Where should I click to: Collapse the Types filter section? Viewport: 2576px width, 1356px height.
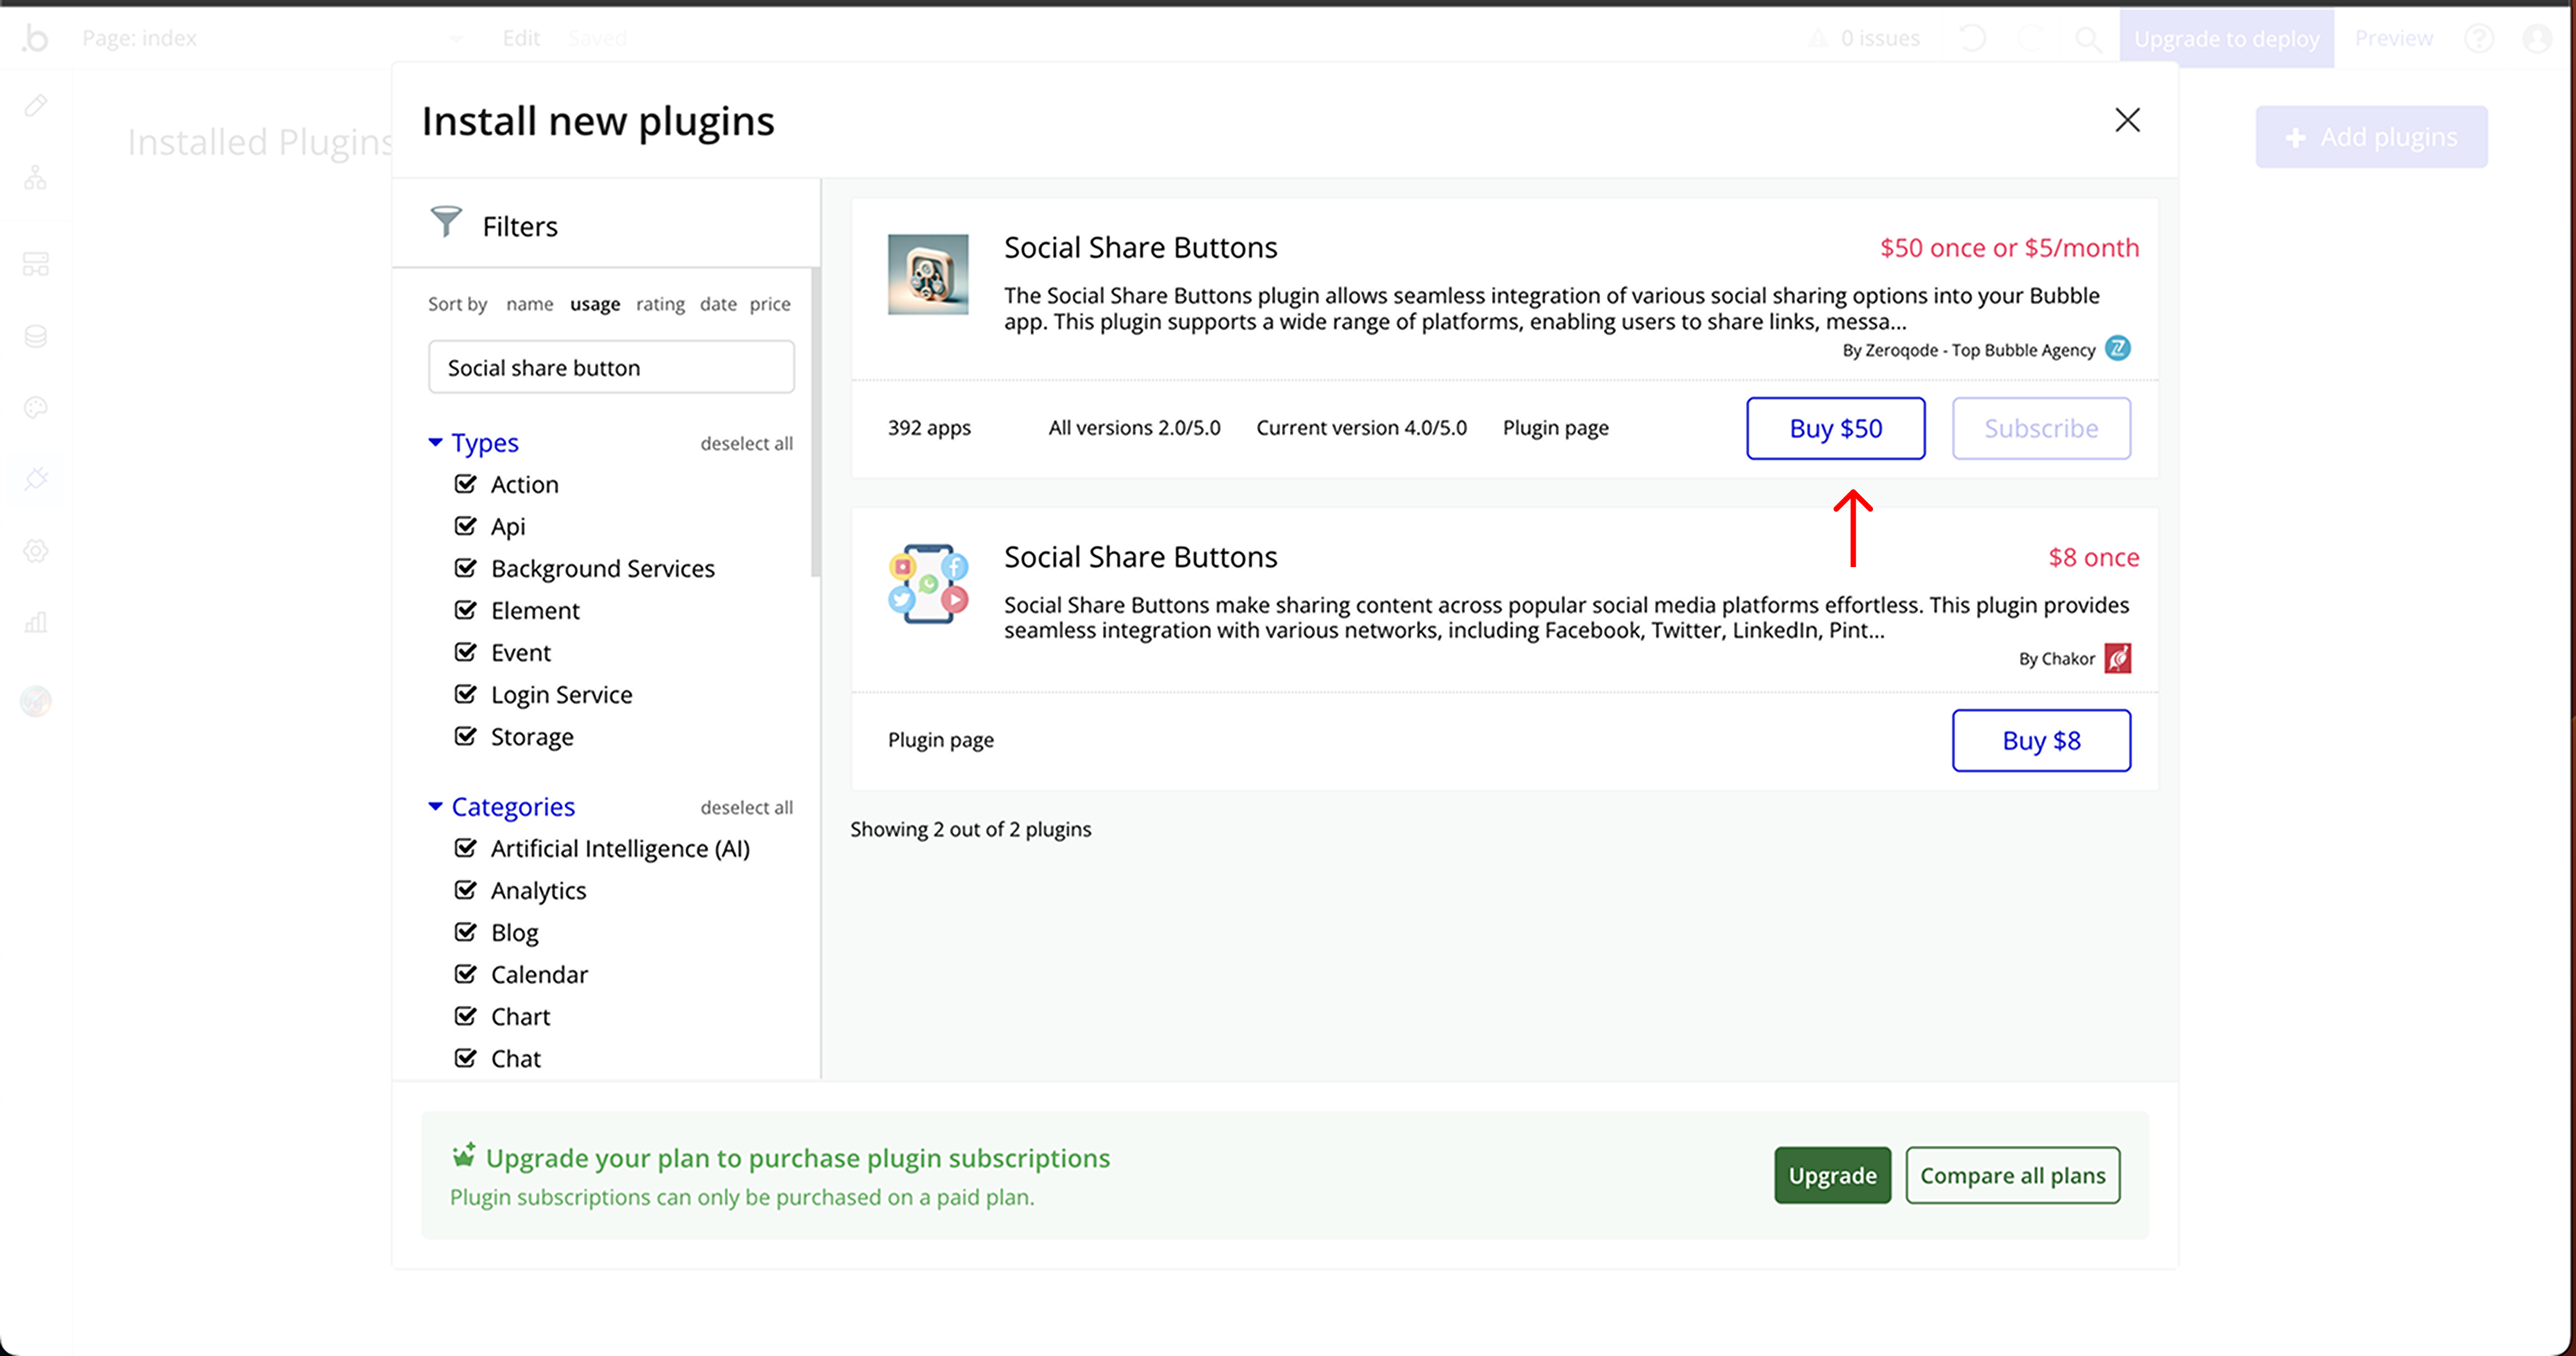[436, 442]
